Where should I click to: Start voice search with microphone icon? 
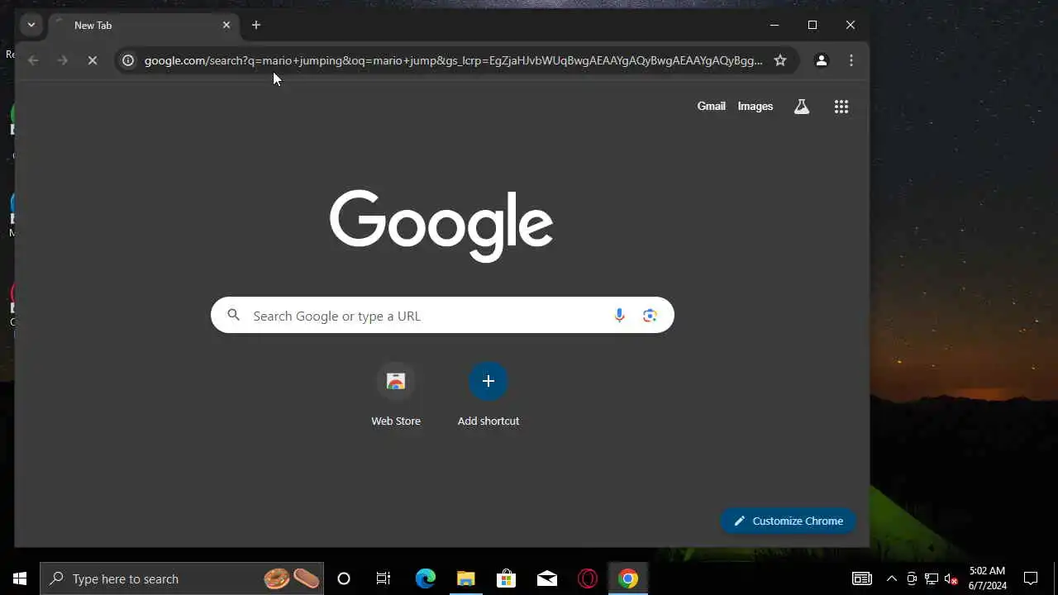point(620,315)
